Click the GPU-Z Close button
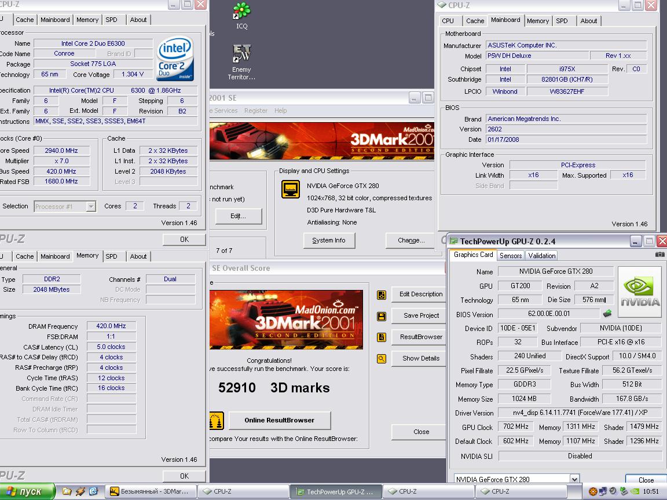Screen dimensions: 667x500 coord(646,480)
